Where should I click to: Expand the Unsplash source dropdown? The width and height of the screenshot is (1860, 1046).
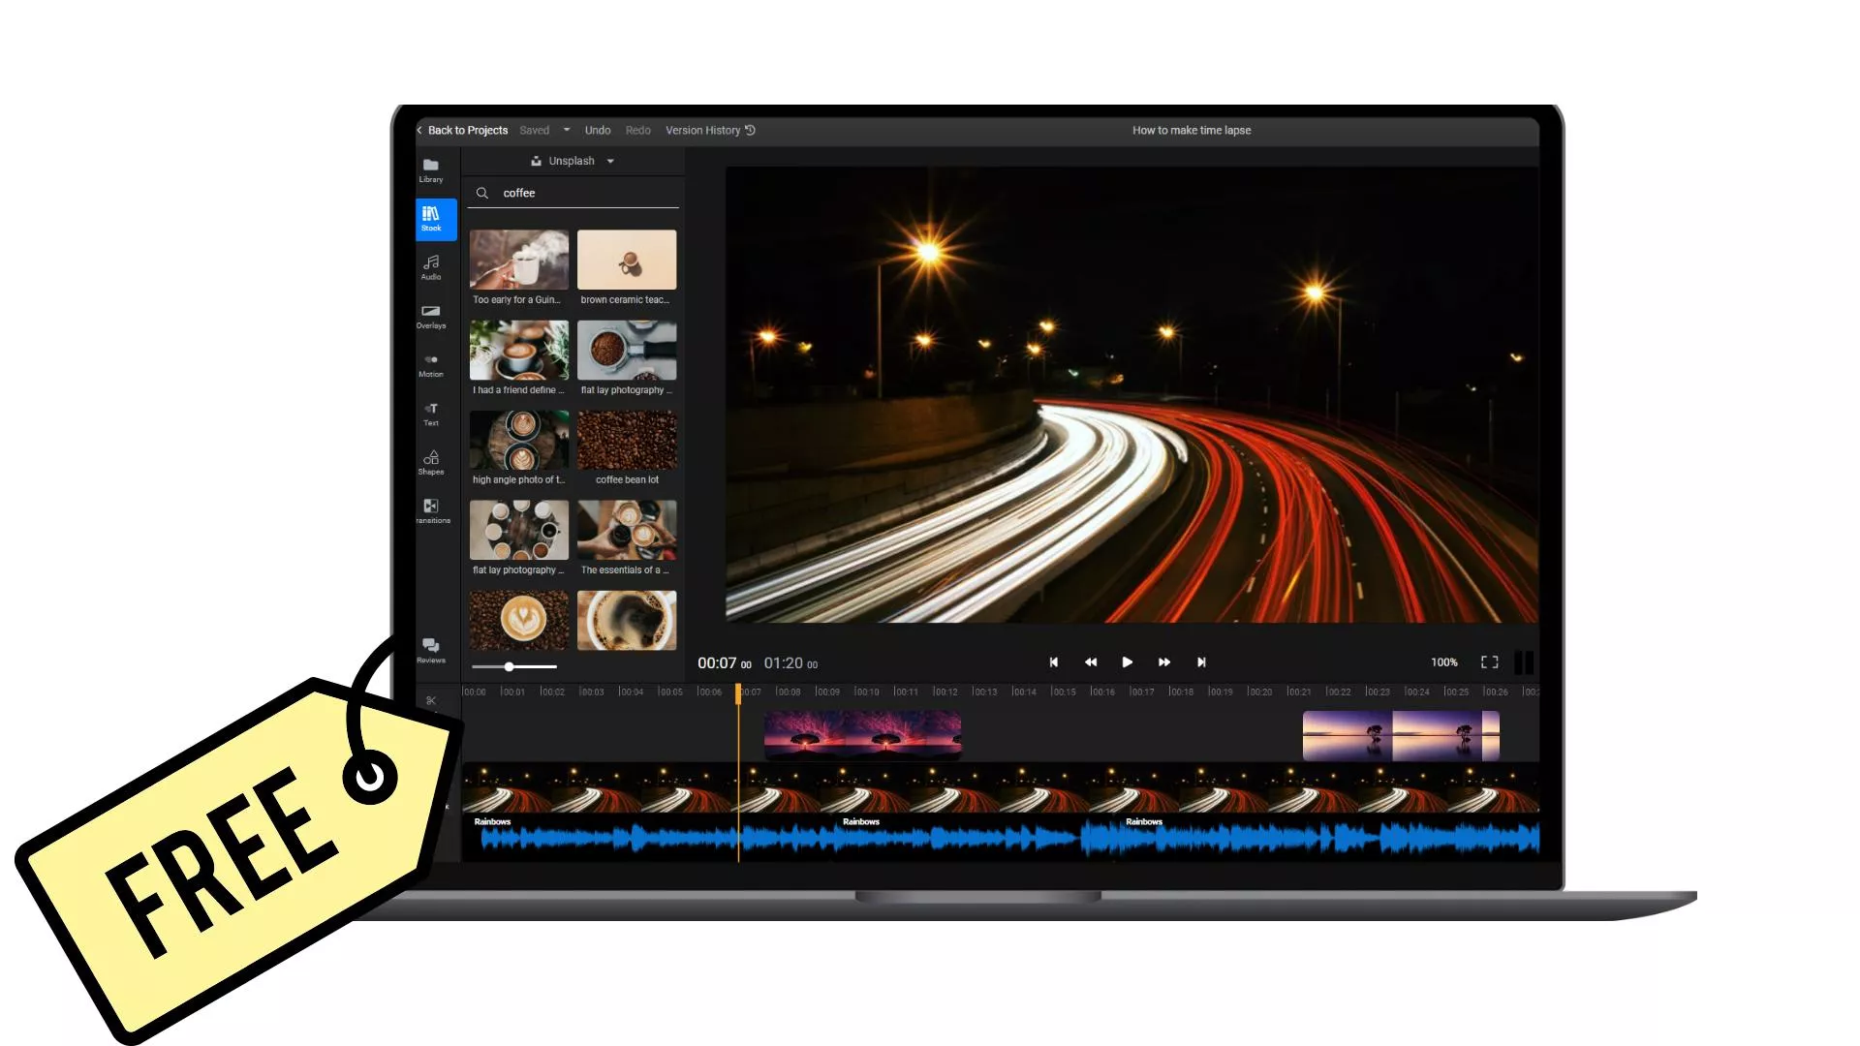610,160
